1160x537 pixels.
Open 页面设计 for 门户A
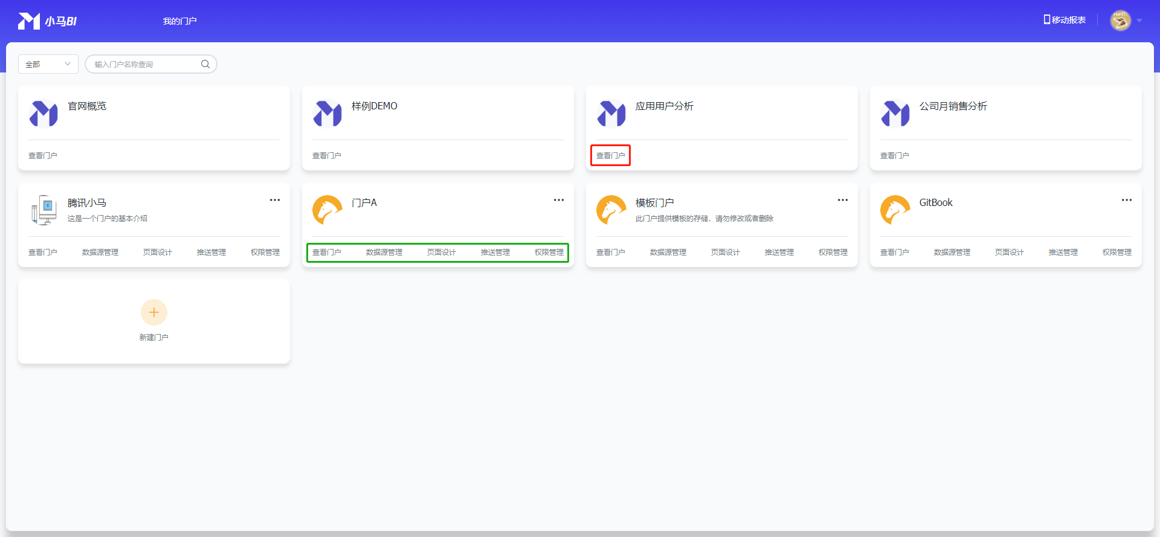441,252
